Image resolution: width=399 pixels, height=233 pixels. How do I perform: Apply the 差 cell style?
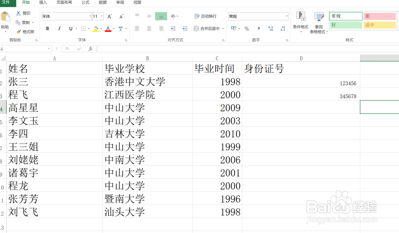(379, 16)
